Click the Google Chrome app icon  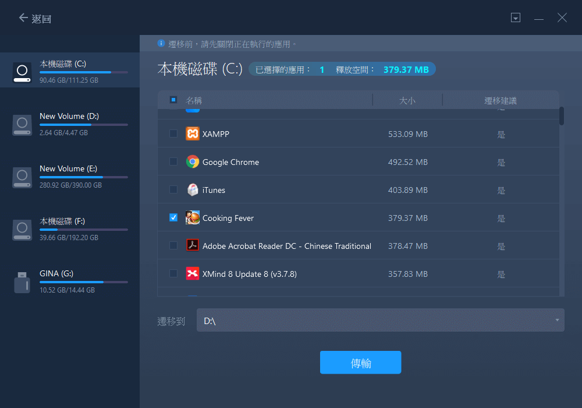click(x=192, y=161)
